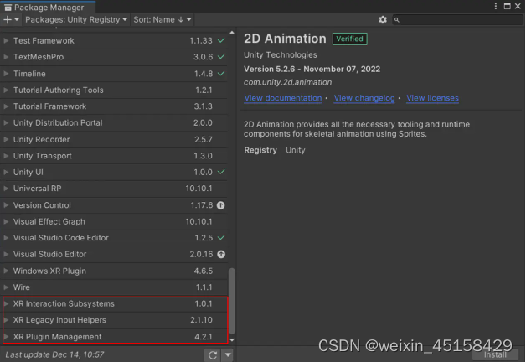
Task: Open the add package plus menu
Action: (x=11, y=20)
